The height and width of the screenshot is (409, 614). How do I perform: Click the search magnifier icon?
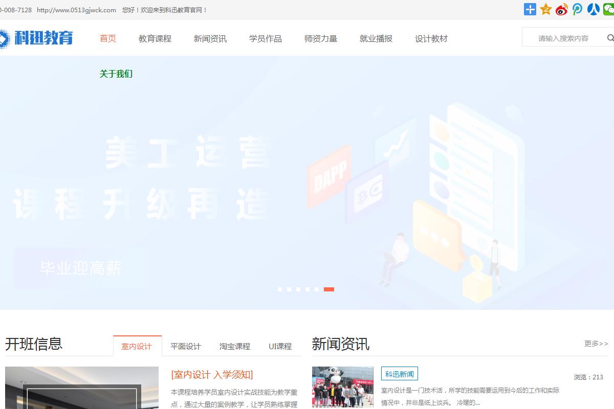[x=610, y=38]
